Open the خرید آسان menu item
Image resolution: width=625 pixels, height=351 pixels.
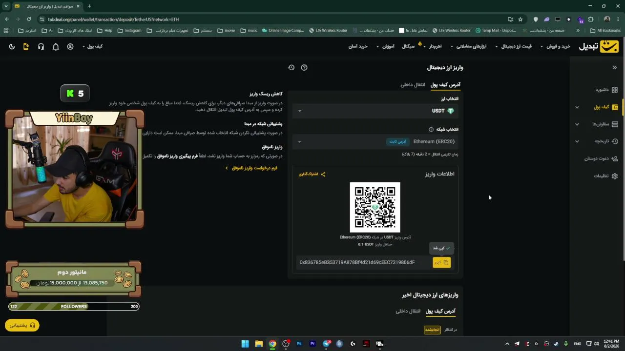[358, 46]
